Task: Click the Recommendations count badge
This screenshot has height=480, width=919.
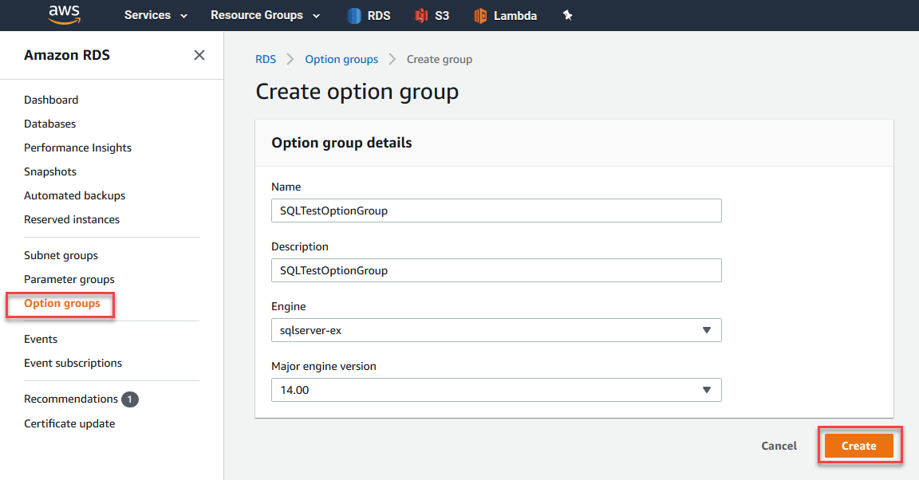Action: pos(130,399)
